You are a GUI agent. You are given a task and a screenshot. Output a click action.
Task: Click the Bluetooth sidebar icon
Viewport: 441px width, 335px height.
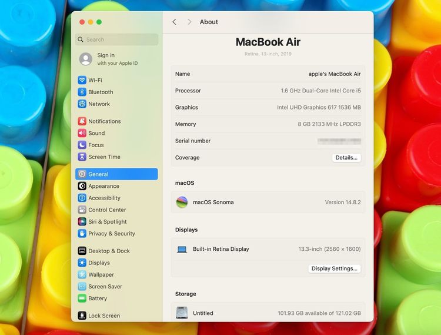(82, 92)
